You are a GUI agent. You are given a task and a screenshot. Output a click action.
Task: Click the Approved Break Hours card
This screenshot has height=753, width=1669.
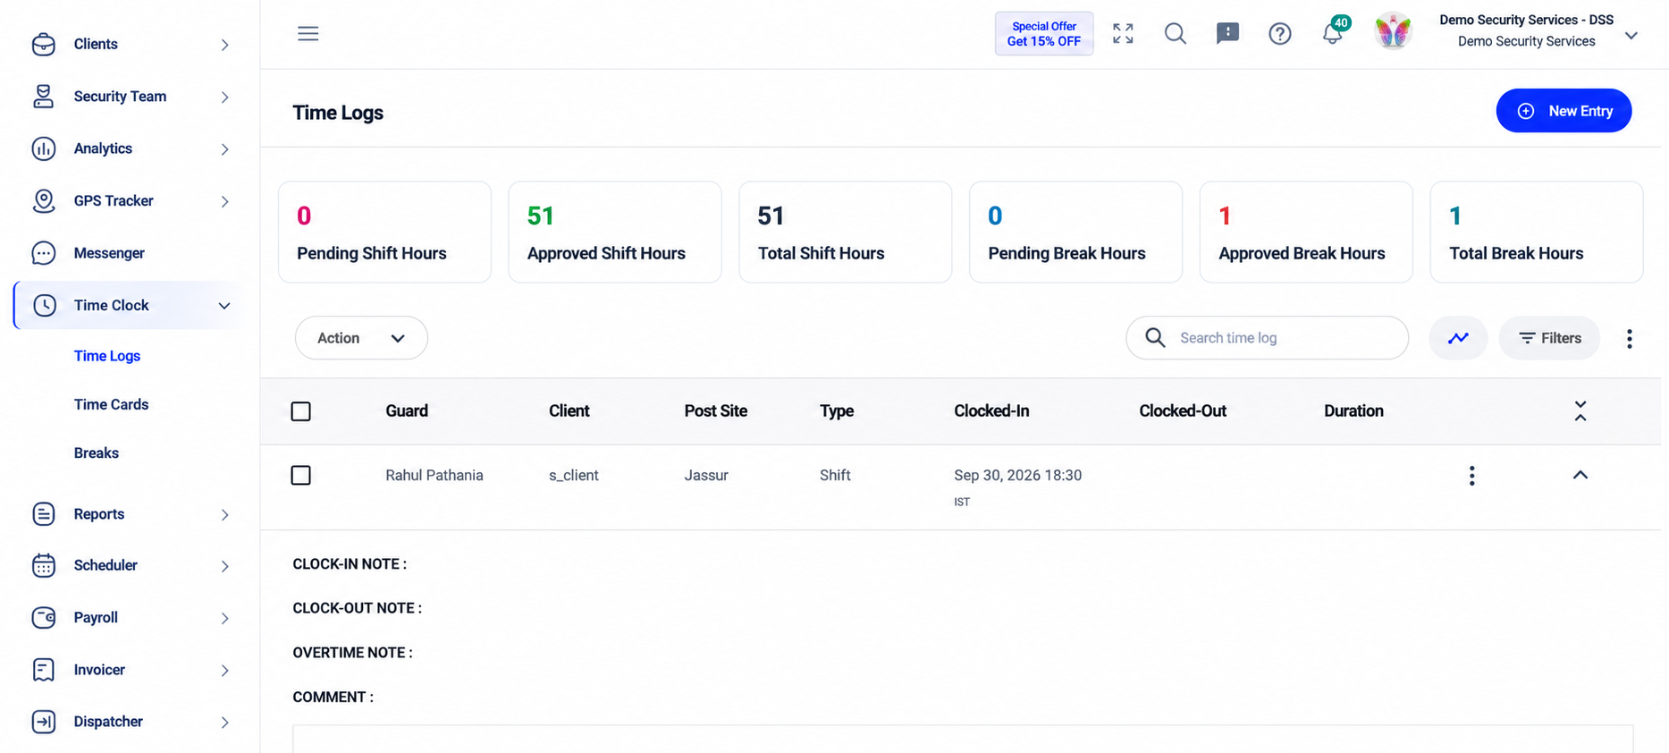(x=1306, y=233)
